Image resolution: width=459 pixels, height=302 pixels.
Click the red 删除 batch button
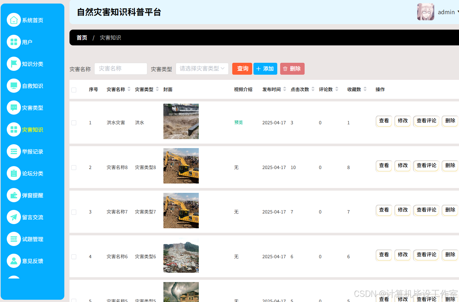(292, 69)
